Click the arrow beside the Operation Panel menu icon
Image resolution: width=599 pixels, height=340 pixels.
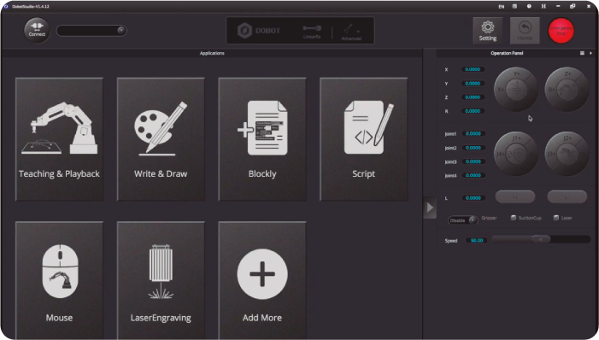(x=590, y=53)
